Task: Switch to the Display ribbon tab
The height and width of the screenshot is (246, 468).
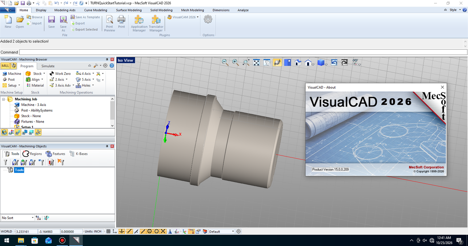Action: pyautogui.click(x=41, y=10)
